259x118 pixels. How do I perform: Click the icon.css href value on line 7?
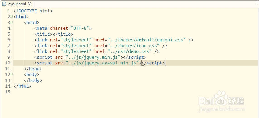[x=134, y=46]
